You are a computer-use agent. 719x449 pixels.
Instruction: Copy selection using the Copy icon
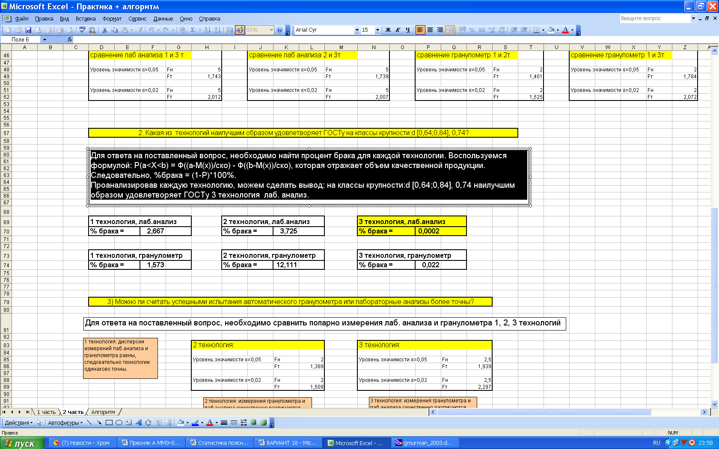point(114,30)
